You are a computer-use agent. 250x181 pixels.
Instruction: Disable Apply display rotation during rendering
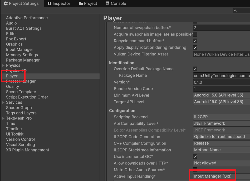click(195, 48)
